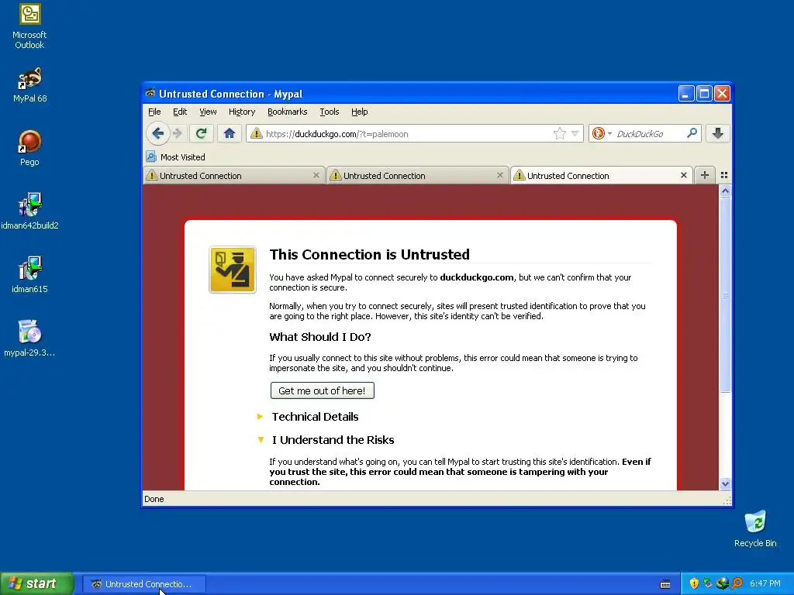Click the yellow police officer warning image

(233, 270)
